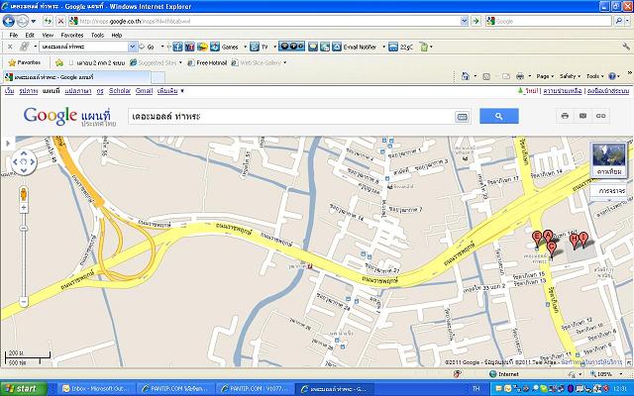Image resolution: width=634 pixels, height=396 pixels.
Task: Click the Google Maps logo
Action: coord(69,117)
